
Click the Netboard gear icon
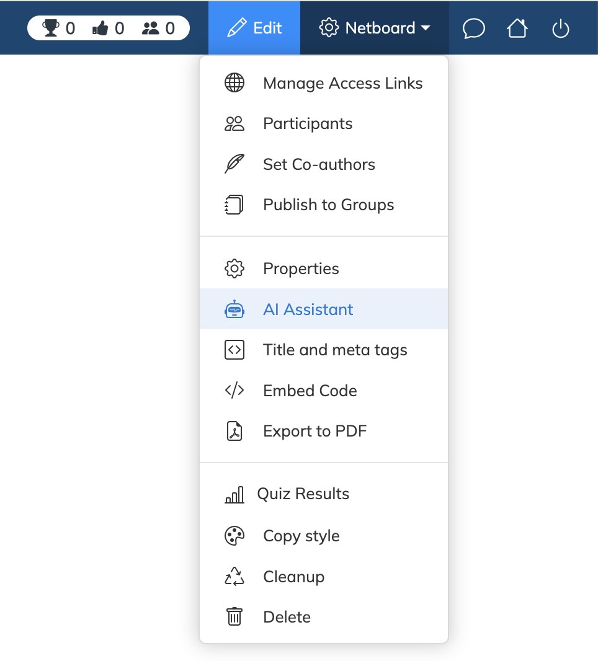tap(329, 28)
